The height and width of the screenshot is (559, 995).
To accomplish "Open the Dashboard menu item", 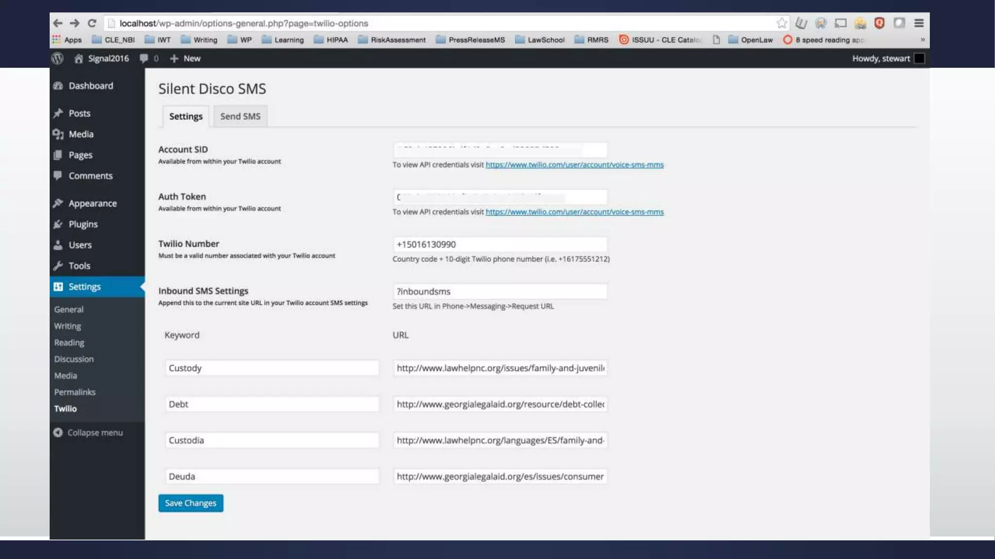I will 91,86.
